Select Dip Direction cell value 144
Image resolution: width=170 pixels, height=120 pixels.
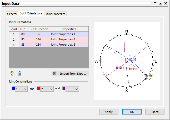(39, 39)
